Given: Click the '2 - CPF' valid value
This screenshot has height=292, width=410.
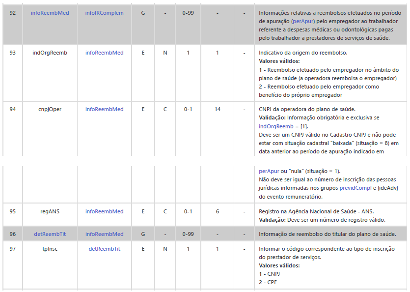Looking at the screenshot, I should click(x=268, y=282).
